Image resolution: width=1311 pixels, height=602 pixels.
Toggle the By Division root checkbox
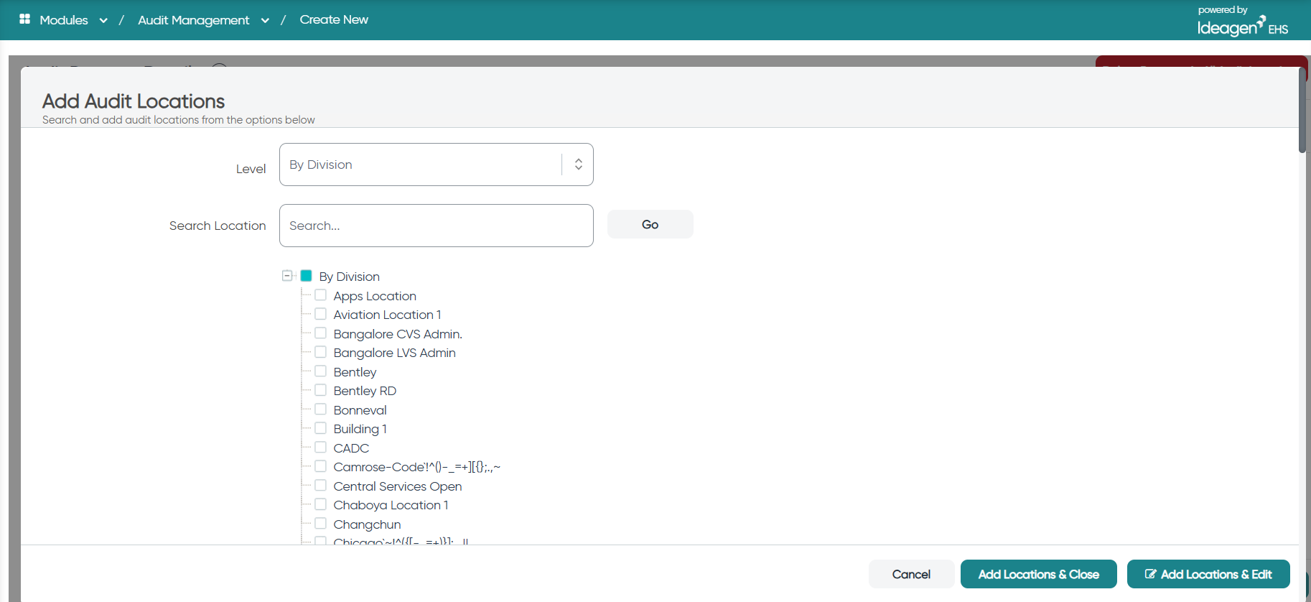306,275
